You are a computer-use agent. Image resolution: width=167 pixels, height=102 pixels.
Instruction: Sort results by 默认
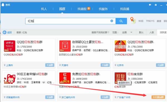(x=141, y=32)
